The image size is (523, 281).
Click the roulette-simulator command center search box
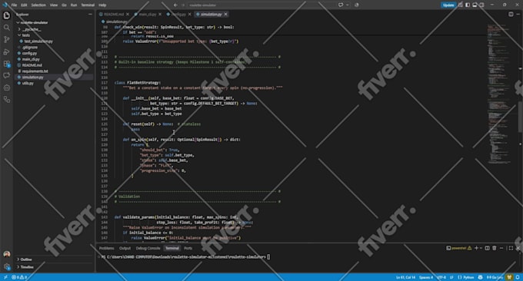[x=261, y=5]
